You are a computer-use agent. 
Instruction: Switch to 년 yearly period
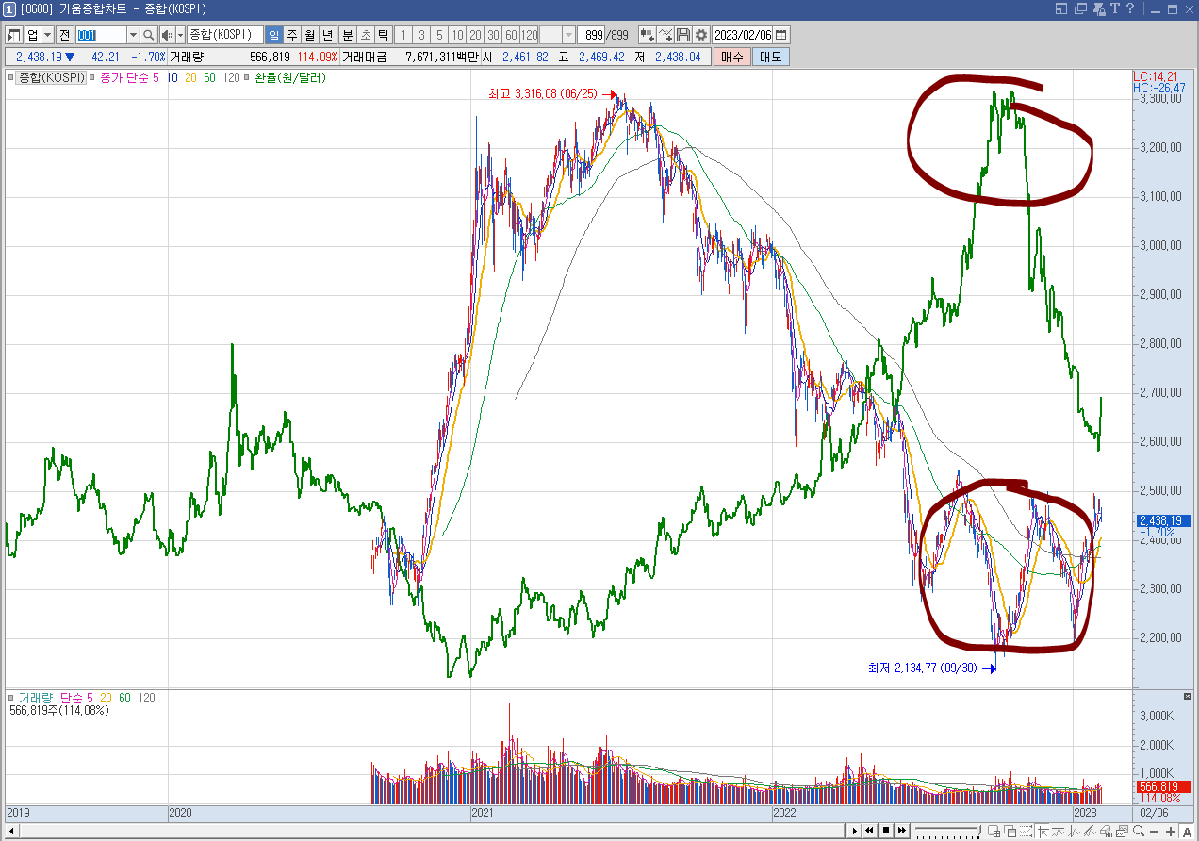(x=327, y=35)
